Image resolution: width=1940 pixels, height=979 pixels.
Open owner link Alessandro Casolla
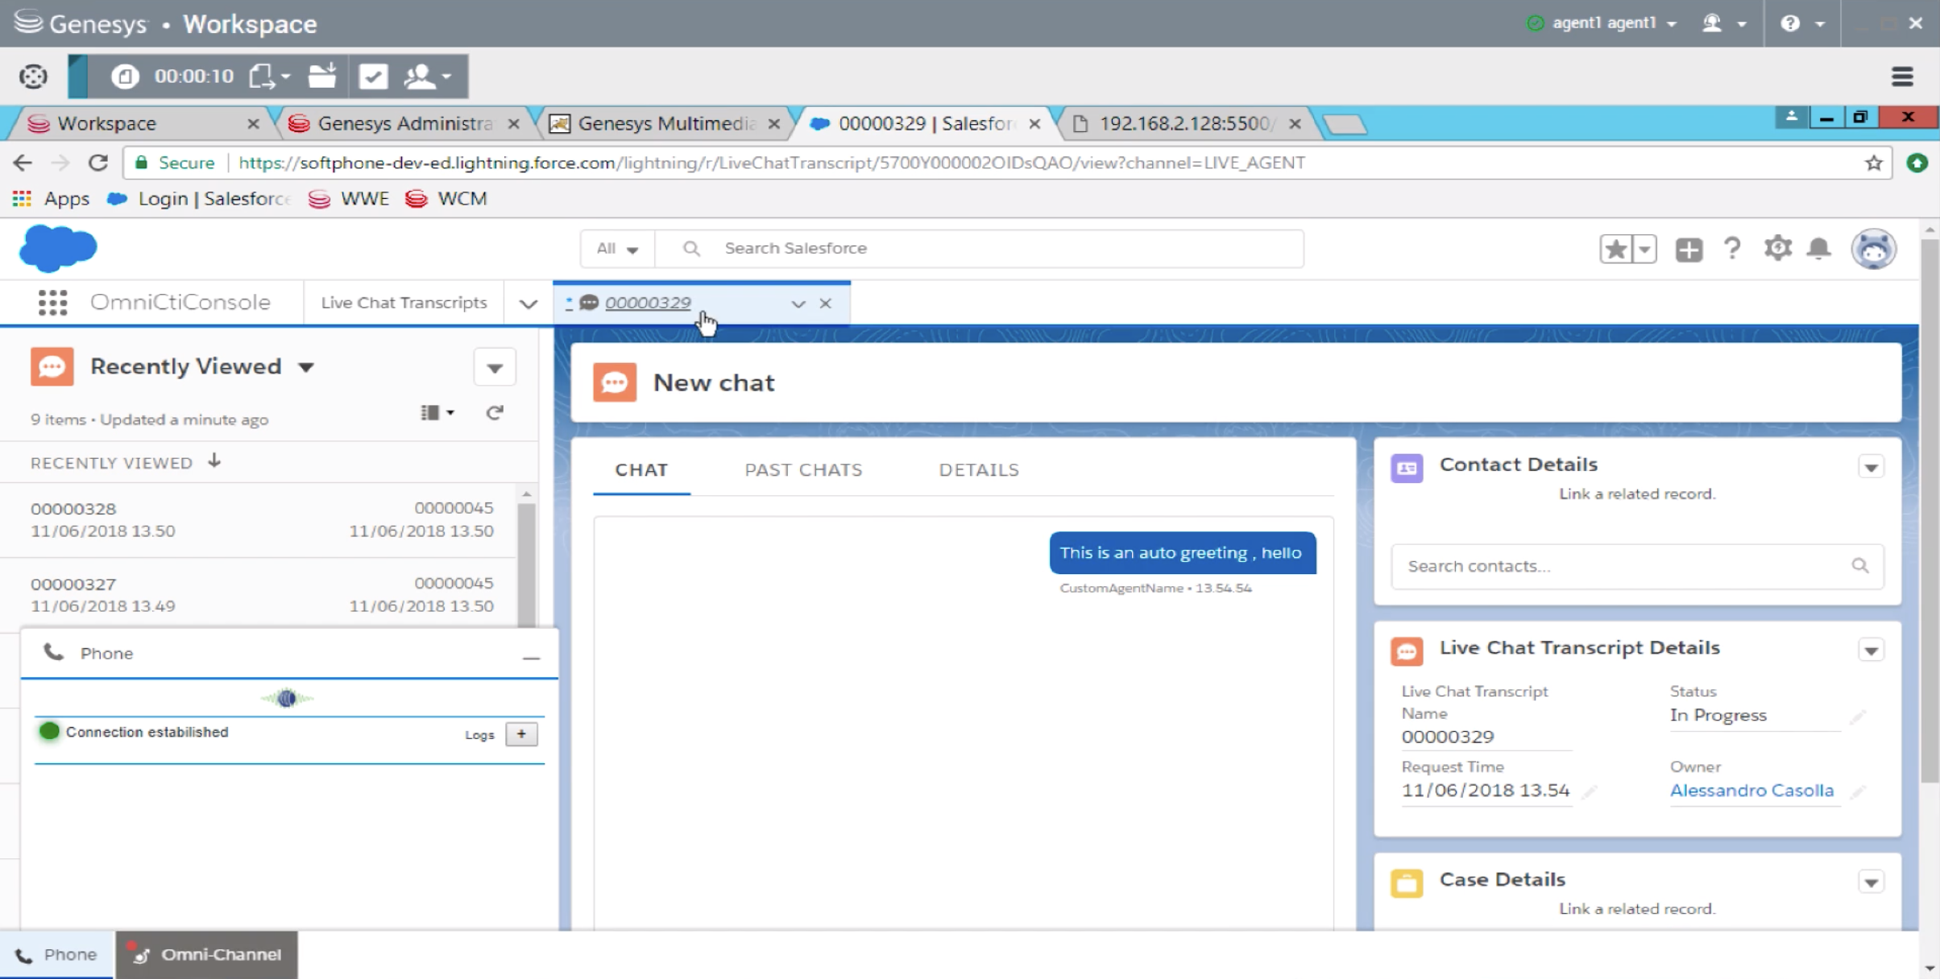(x=1752, y=790)
